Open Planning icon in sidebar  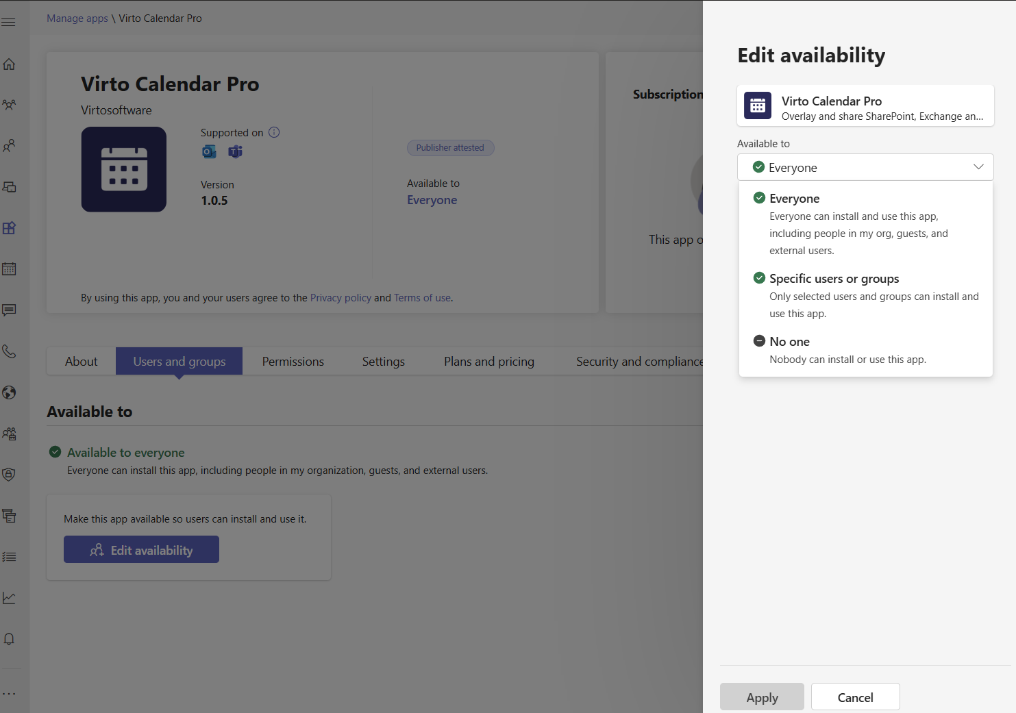pos(9,516)
